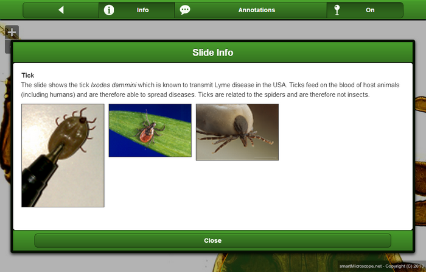View the engorged tick photo
Viewport: 426px width, 272px height.
237,132
